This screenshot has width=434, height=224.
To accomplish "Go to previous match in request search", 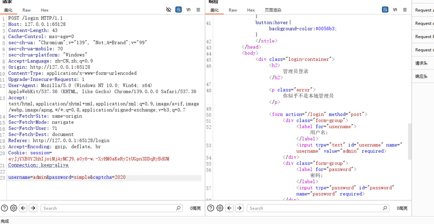I will (23, 208).
